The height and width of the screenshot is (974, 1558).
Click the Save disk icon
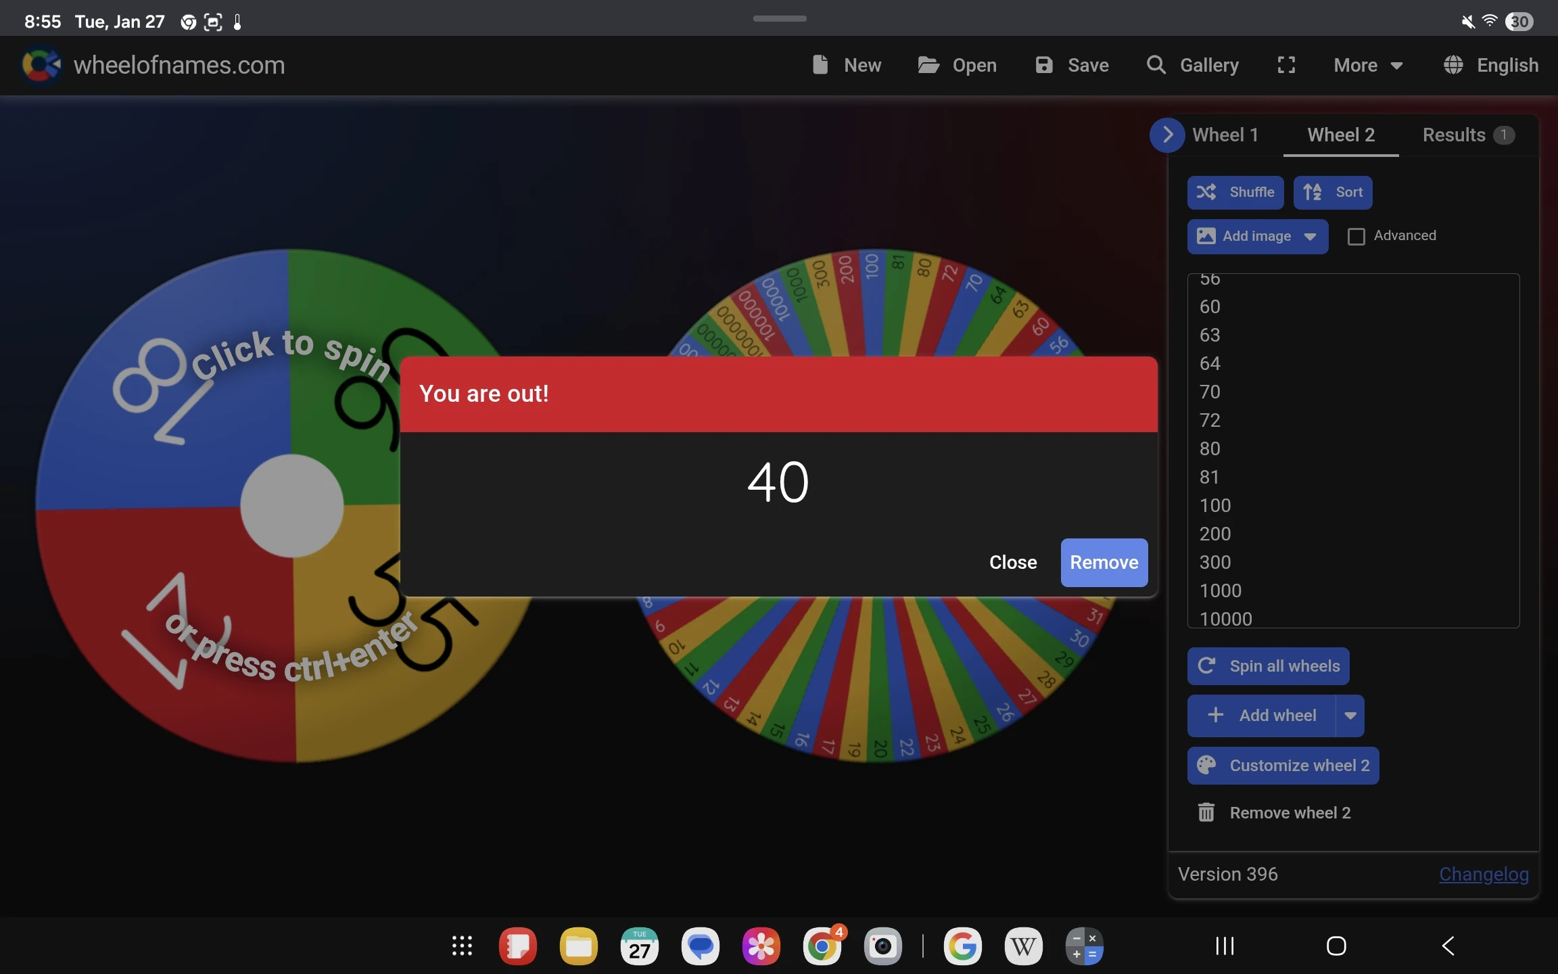[x=1043, y=65]
